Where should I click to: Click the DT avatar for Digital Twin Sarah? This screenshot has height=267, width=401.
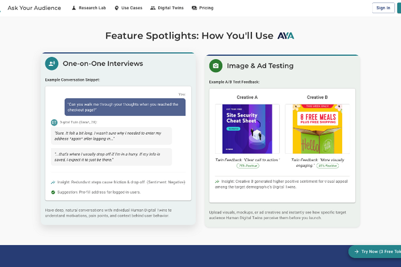pos(54,122)
